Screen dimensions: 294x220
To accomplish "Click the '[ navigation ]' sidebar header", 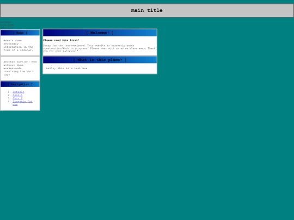I will pyautogui.click(x=20, y=84).
